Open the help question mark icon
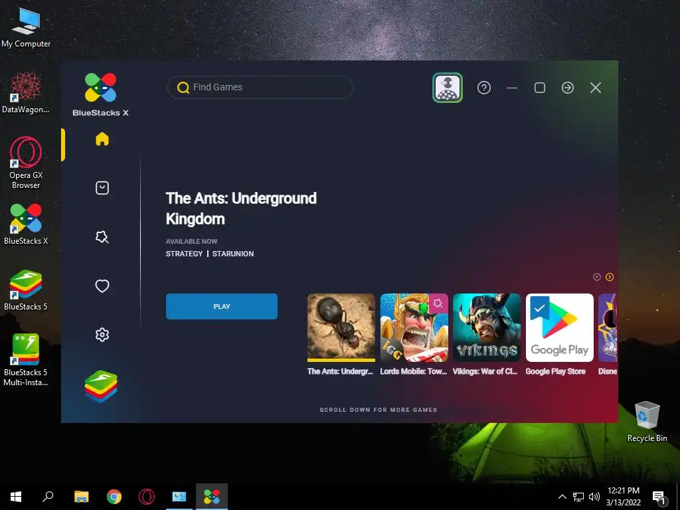The width and height of the screenshot is (680, 510). point(484,88)
